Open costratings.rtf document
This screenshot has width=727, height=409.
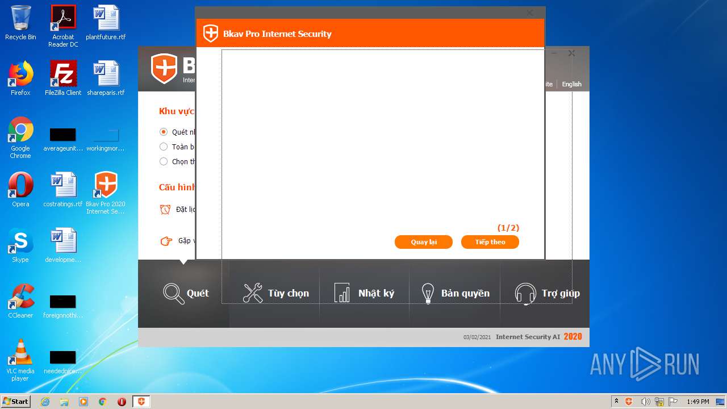(x=63, y=190)
